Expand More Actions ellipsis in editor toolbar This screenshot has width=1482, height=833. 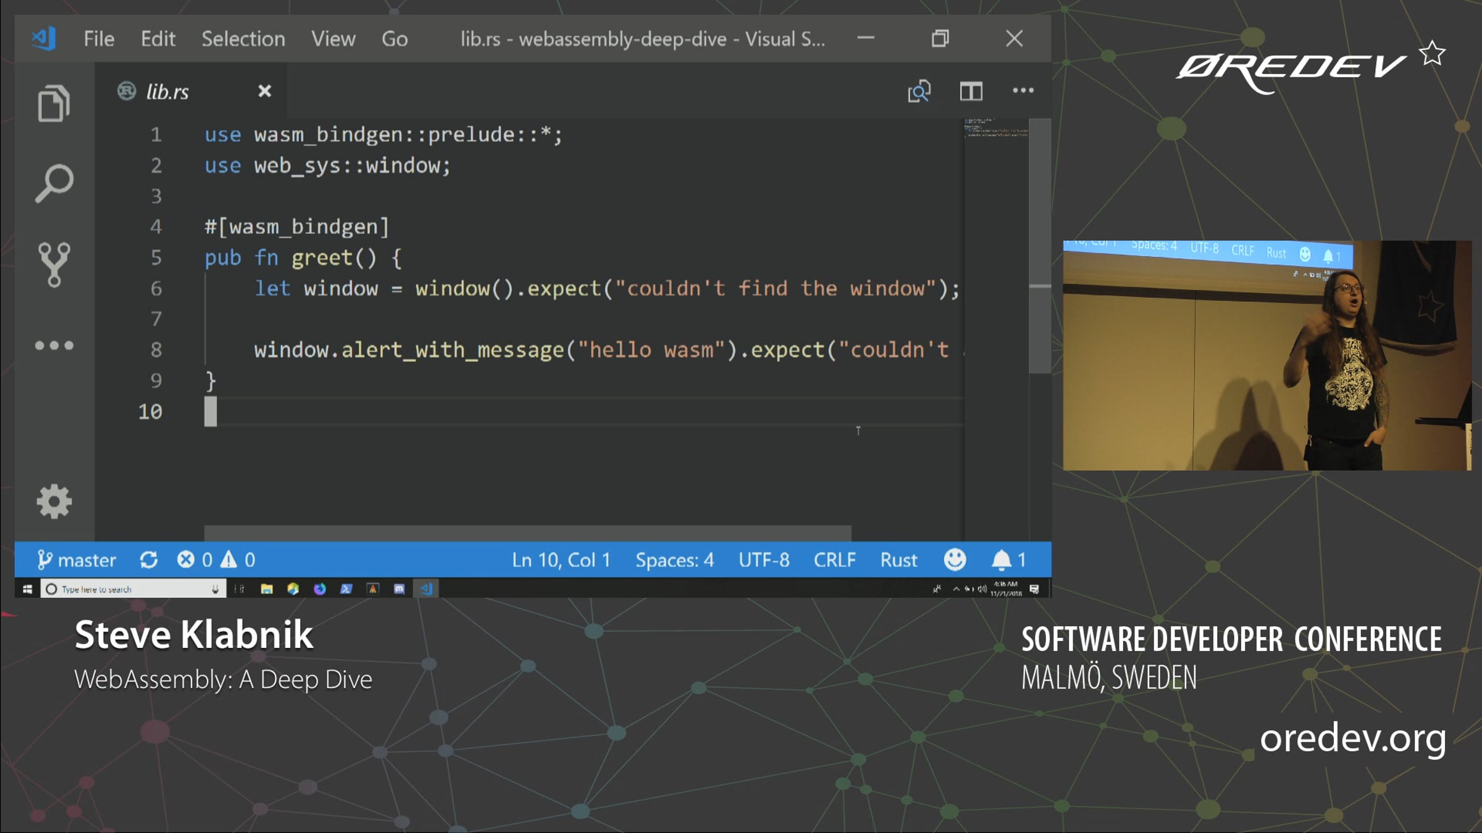pyautogui.click(x=1023, y=91)
